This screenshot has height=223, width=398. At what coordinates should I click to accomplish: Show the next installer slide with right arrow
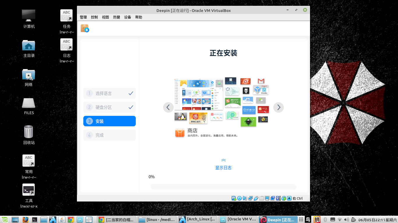pos(279,107)
